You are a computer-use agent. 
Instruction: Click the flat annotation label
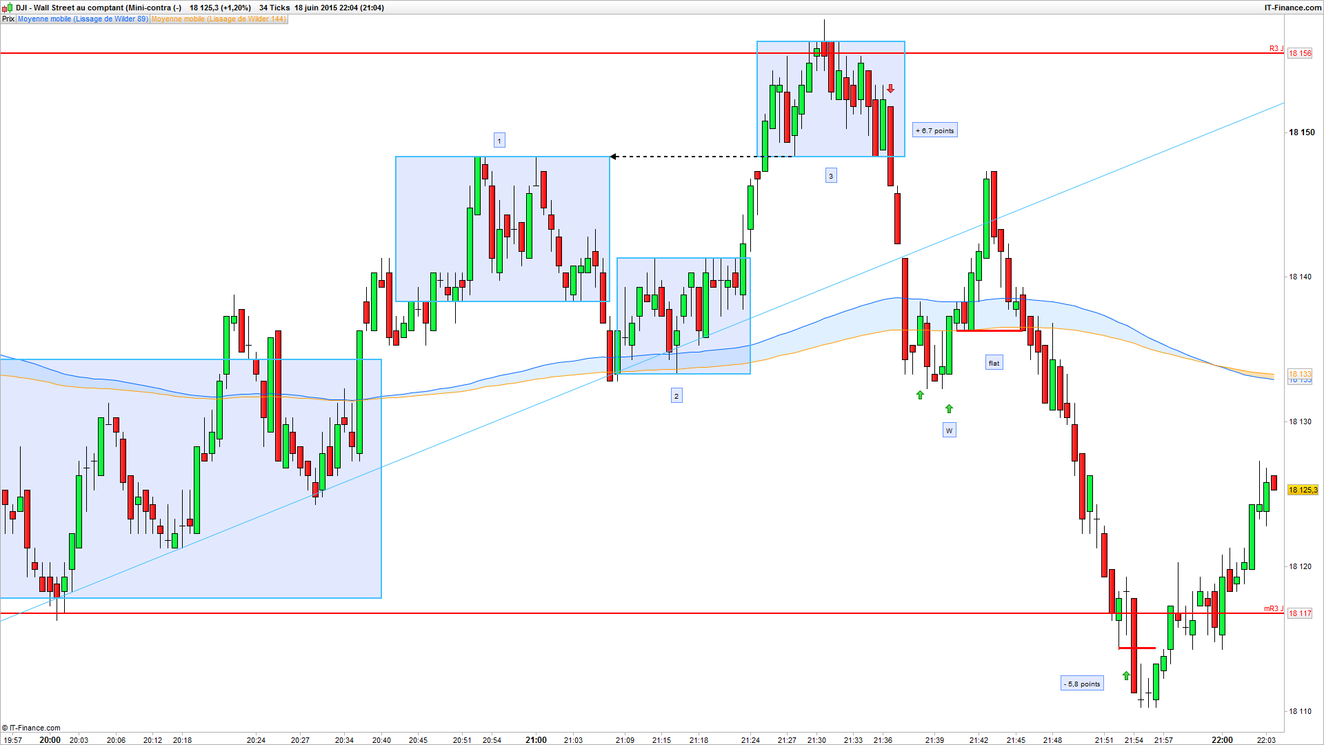(x=994, y=363)
